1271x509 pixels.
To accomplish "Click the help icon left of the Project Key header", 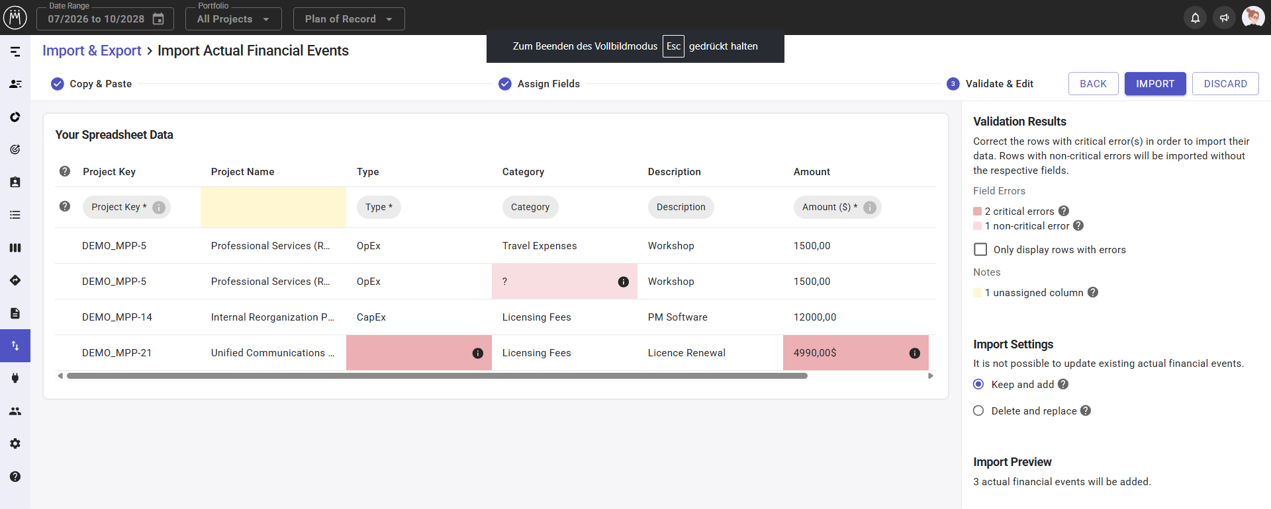I will click(x=65, y=171).
